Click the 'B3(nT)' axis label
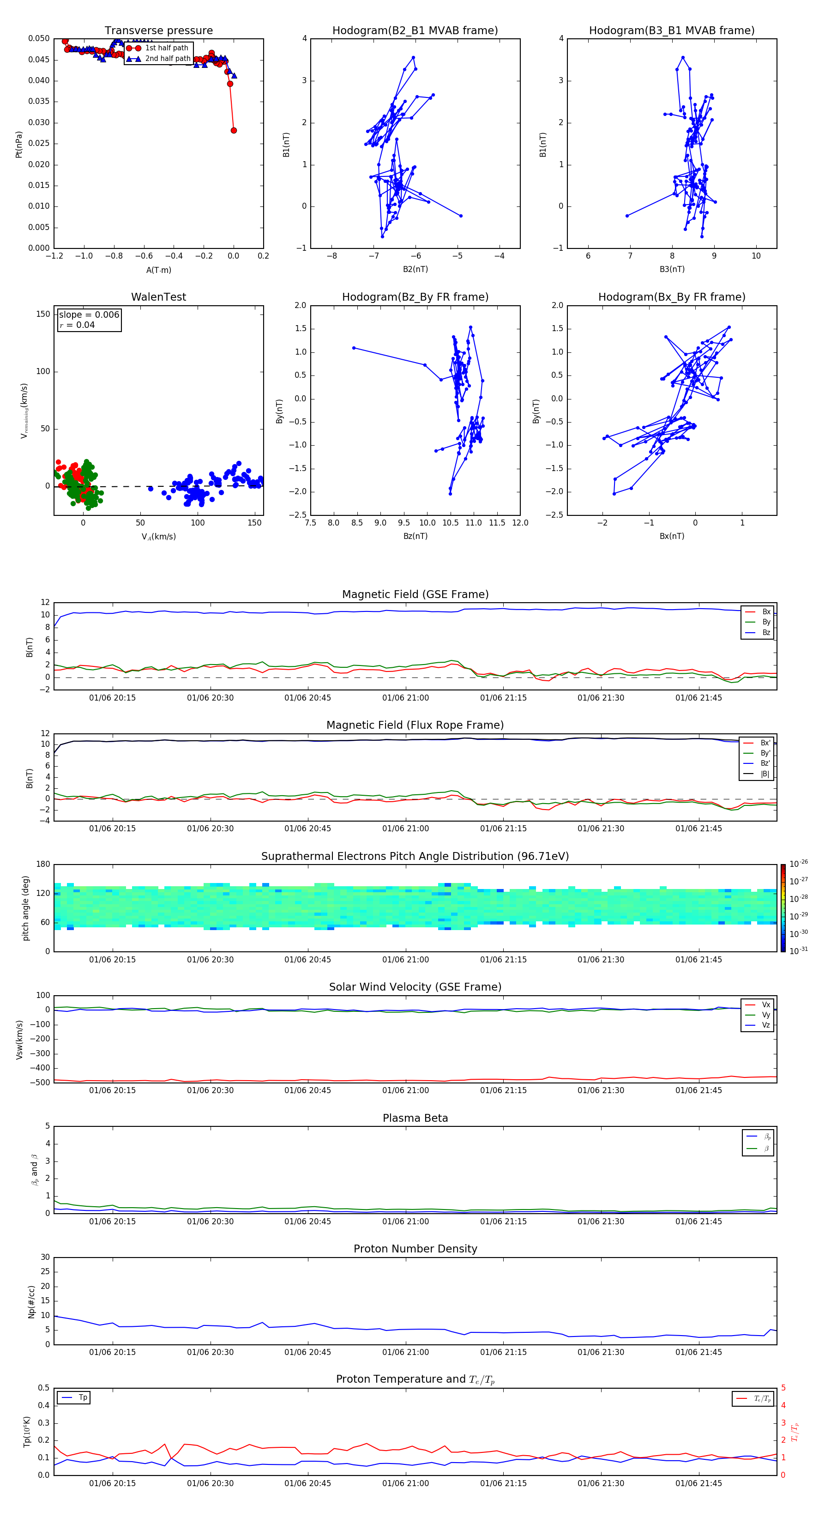 [672, 269]
